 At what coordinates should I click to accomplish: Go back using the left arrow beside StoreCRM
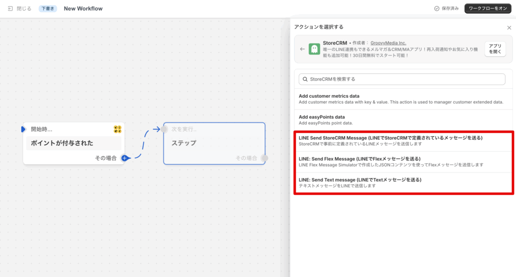pyautogui.click(x=302, y=49)
